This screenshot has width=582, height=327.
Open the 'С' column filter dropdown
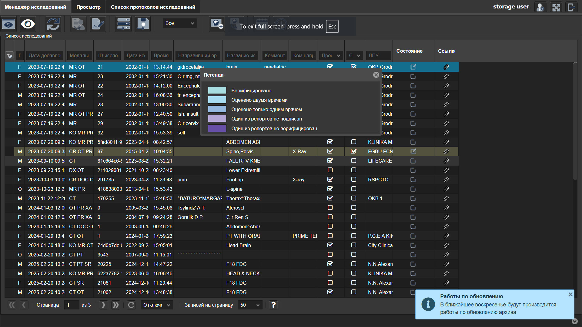(x=354, y=55)
